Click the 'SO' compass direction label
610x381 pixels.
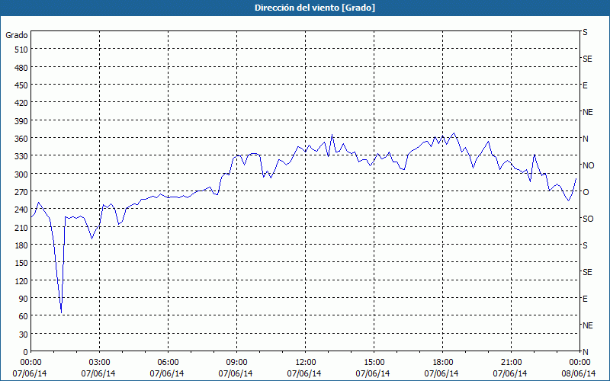point(588,219)
